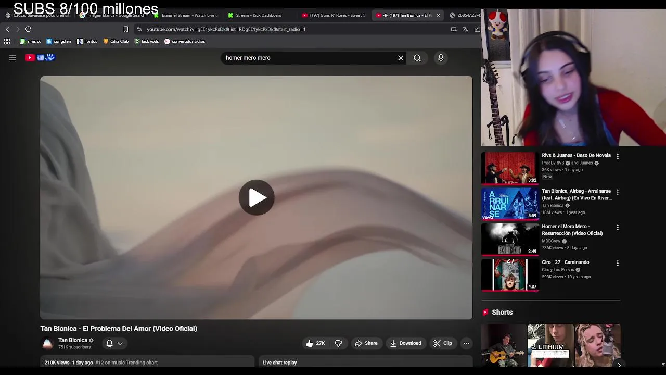Play the Tan Bionica video

click(257, 197)
